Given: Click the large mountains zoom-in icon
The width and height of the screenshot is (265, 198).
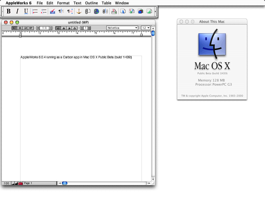Looking at the screenshot, I should coord(16,183).
